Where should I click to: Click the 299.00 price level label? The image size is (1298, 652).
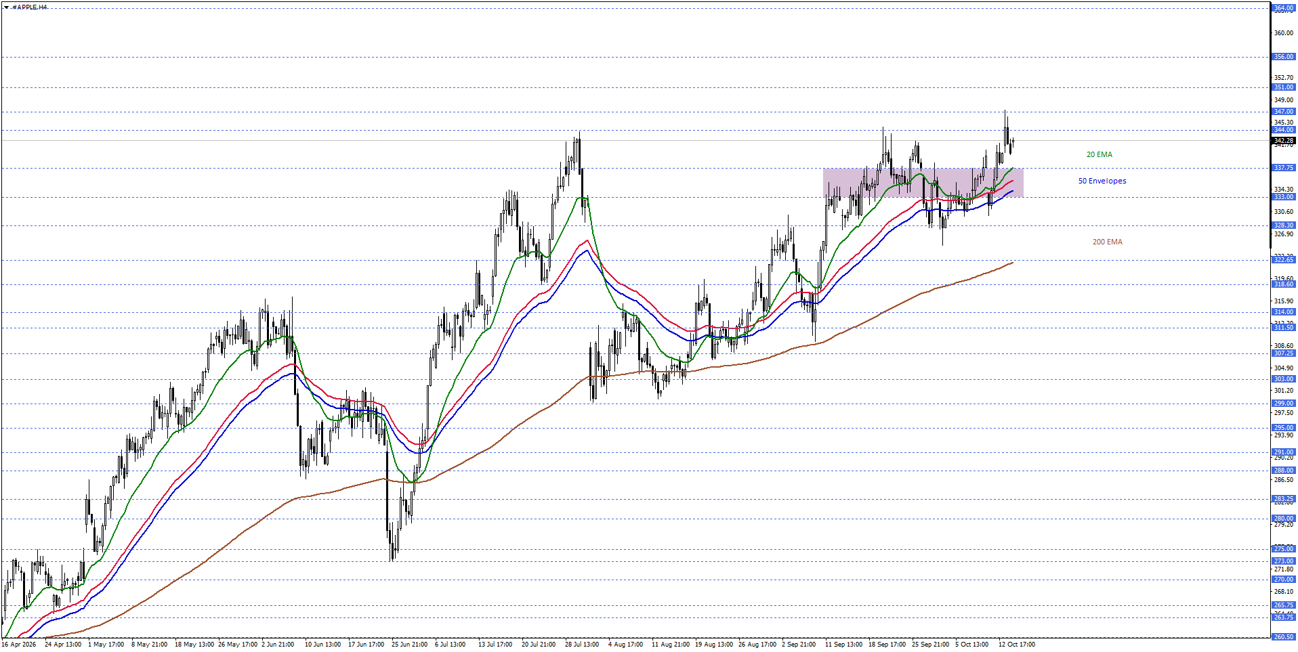[1284, 404]
